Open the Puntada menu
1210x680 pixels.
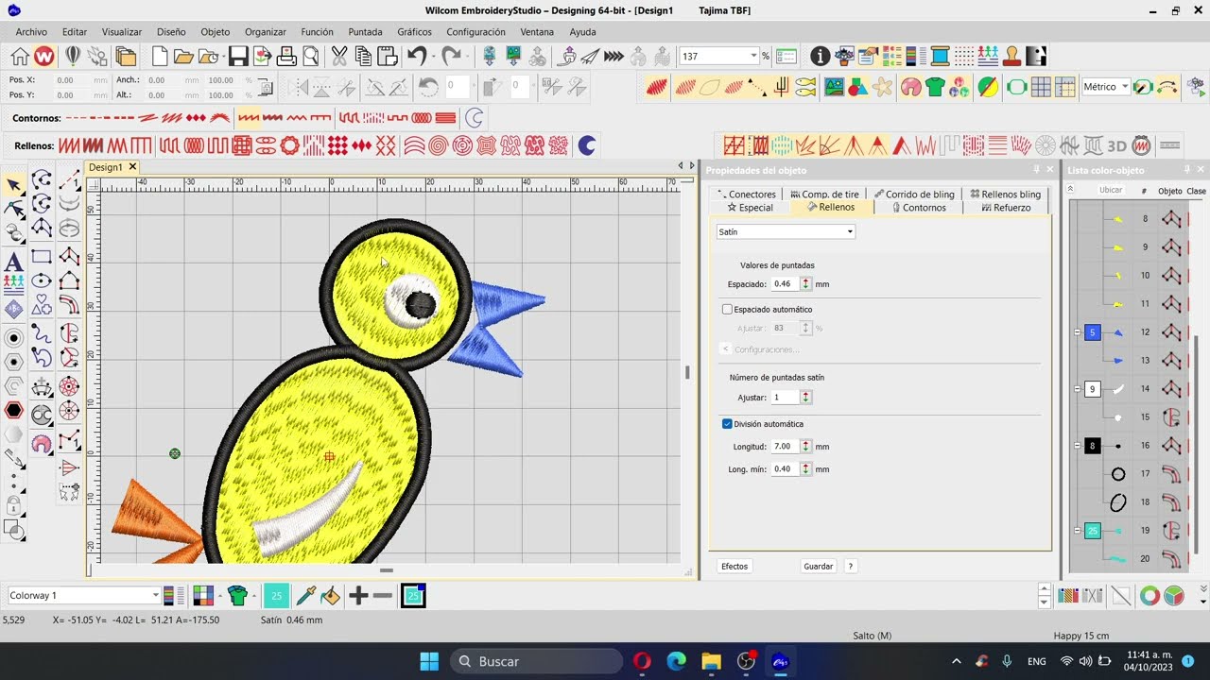[x=365, y=32]
